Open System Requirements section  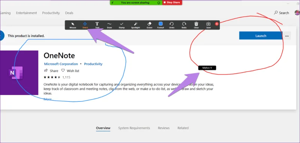[x=134, y=128]
